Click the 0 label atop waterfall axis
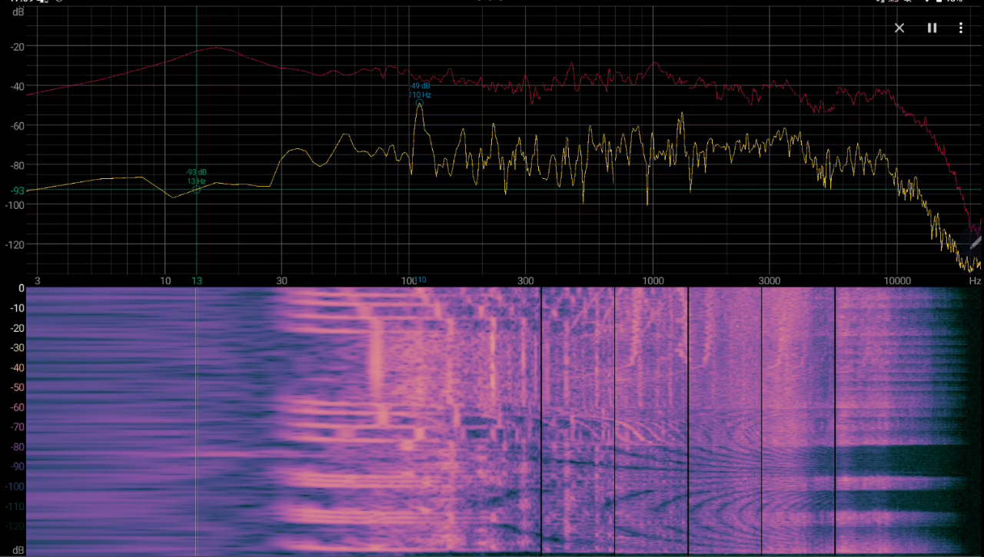The width and height of the screenshot is (984, 557). click(x=22, y=288)
